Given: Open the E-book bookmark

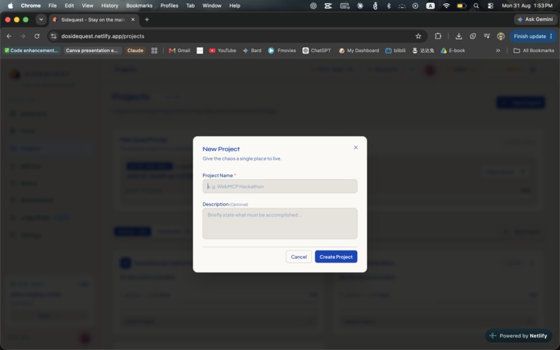Looking at the screenshot, I should pos(453,51).
